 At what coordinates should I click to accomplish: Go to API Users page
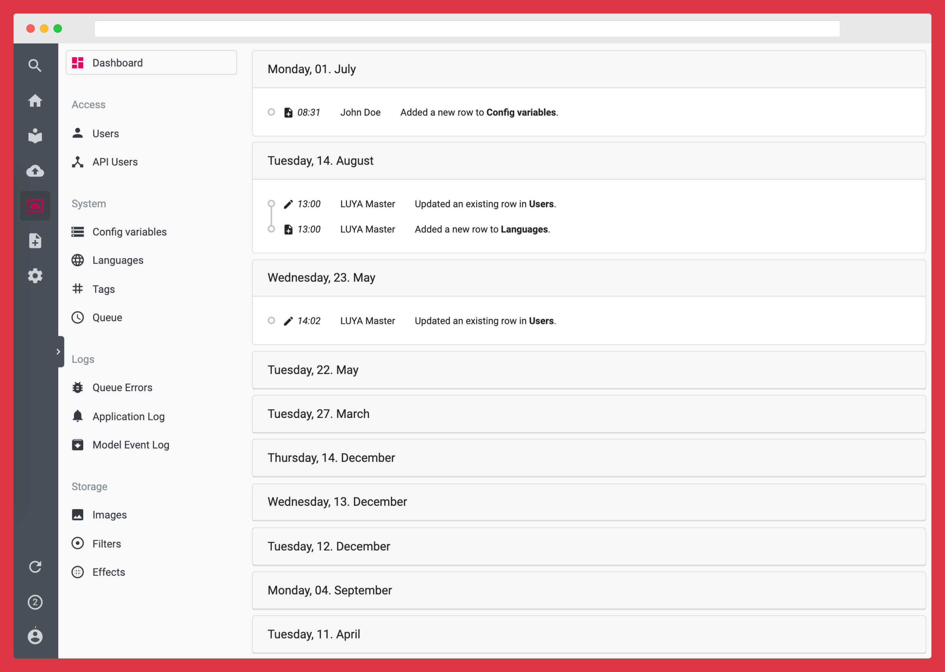[x=115, y=162]
